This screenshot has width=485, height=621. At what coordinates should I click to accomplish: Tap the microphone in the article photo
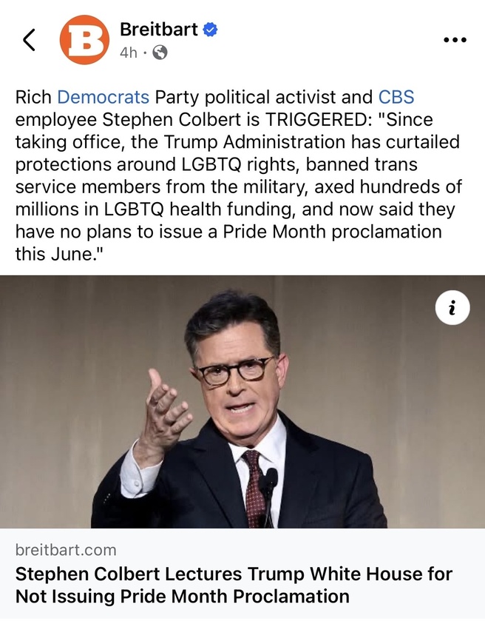pos(271,489)
